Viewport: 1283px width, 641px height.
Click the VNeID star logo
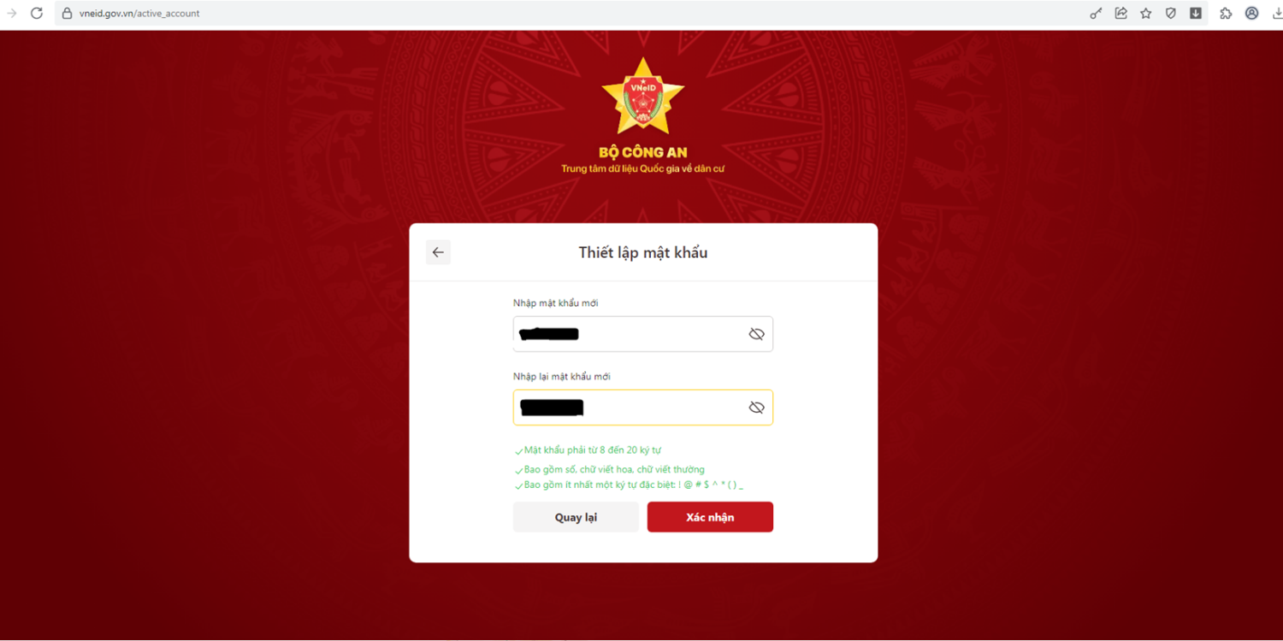643,98
